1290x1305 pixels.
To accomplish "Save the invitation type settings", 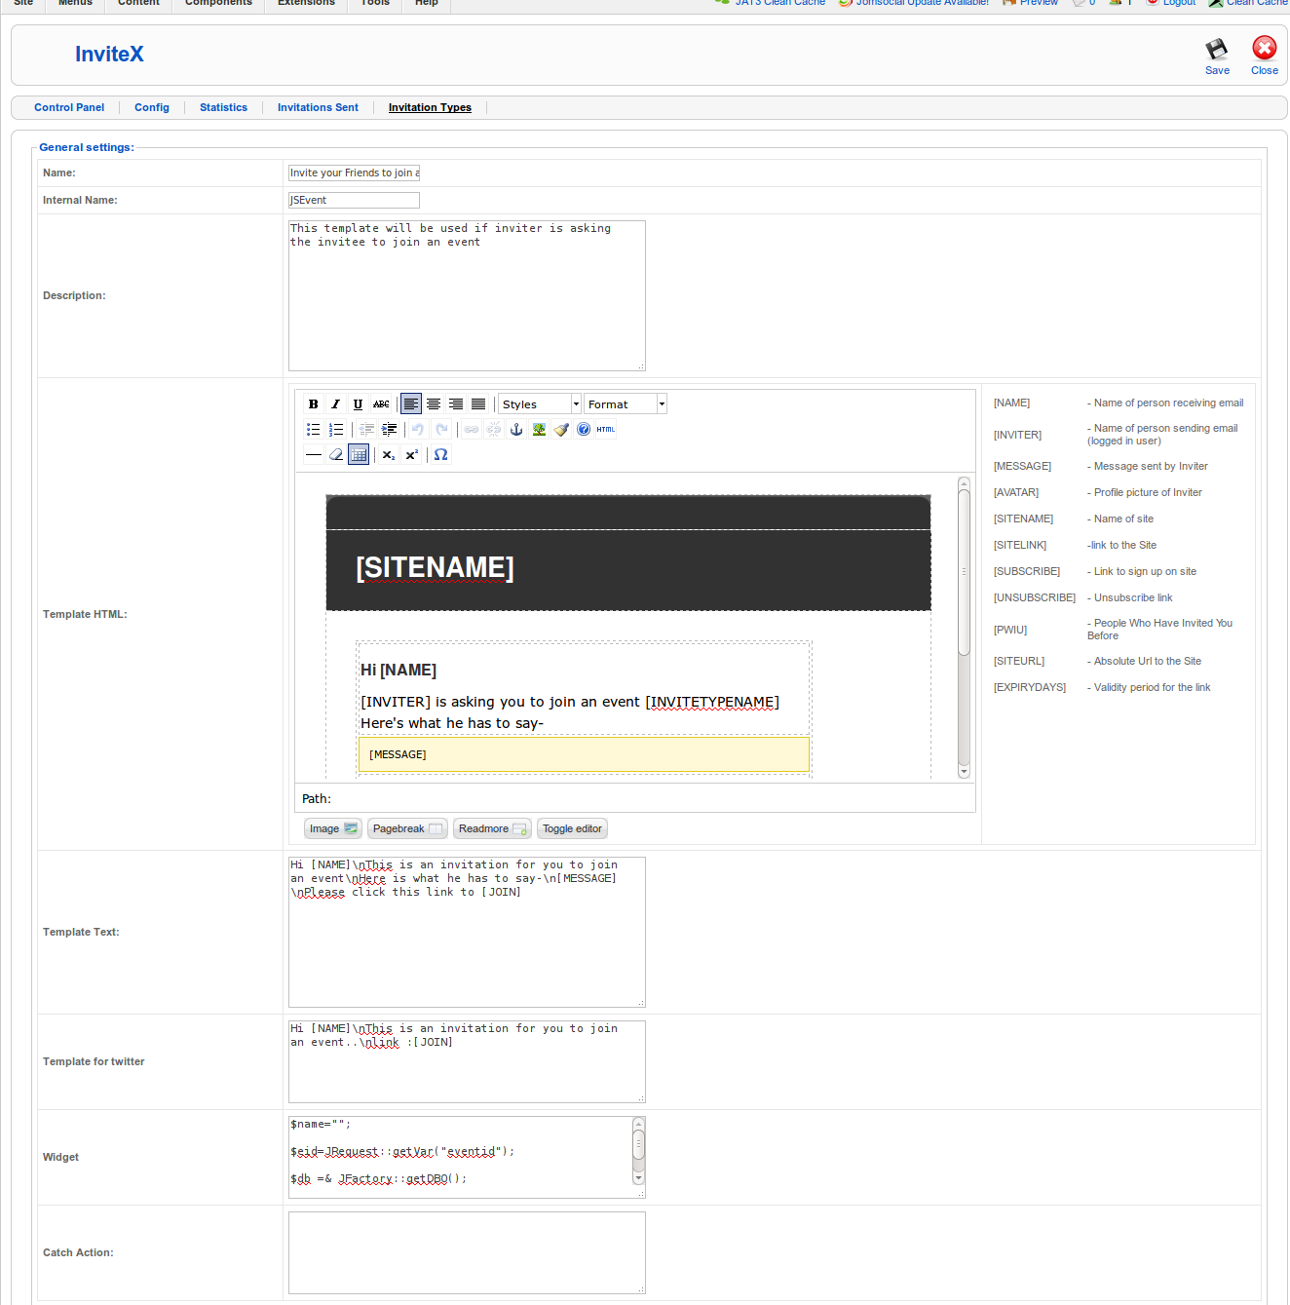I will click(1217, 56).
